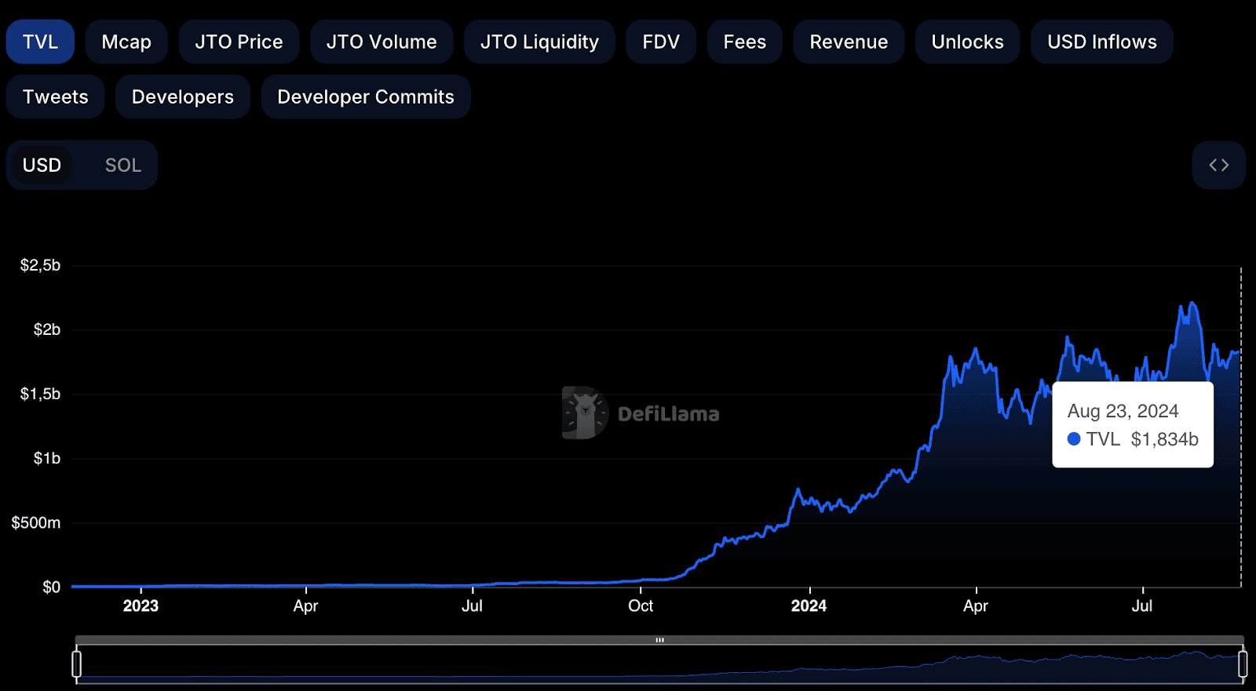Show Revenue on the chart
This screenshot has height=691, width=1256.
[x=849, y=42]
